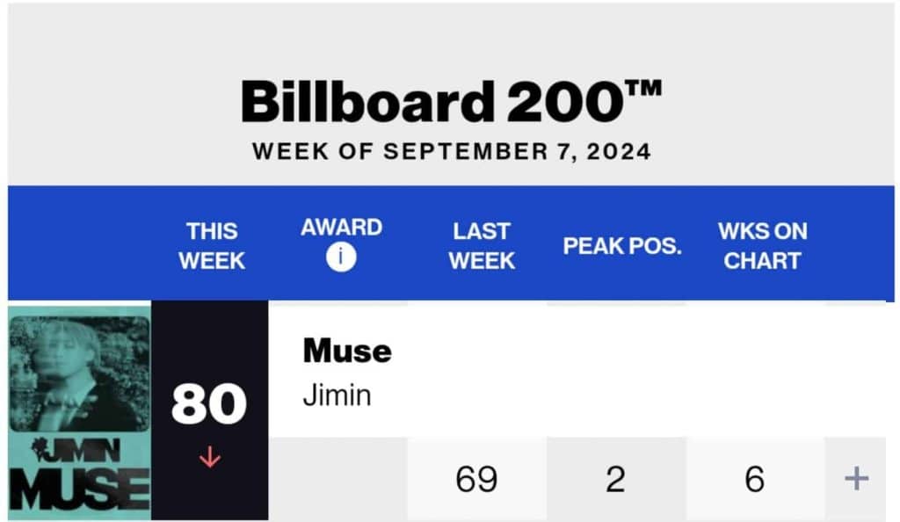
Task: Click the last week value 69
Action: 476,479
